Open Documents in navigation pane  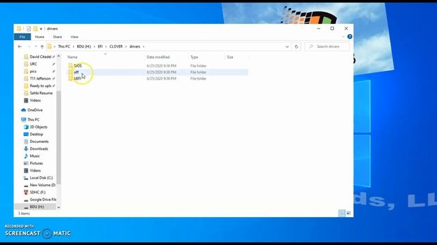(x=39, y=142)
